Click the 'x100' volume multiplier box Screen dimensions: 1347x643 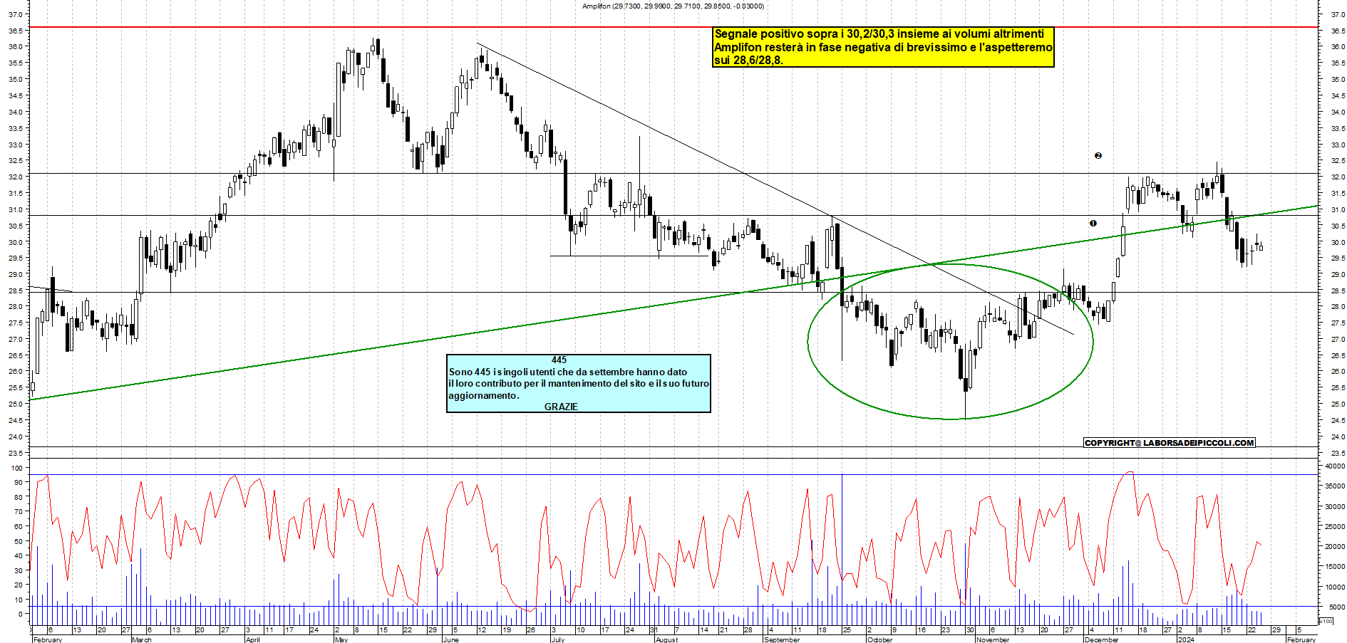click(x=1326, y=621)
